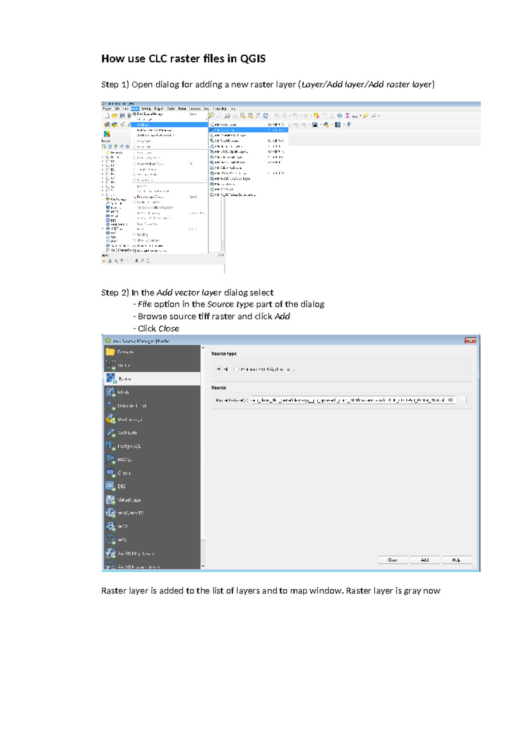Open Browser in Data Source Manager sidebar
Image resolution: width=531 pixels, height=751 pixels.
pyautogui.click(x=152, y=352)
